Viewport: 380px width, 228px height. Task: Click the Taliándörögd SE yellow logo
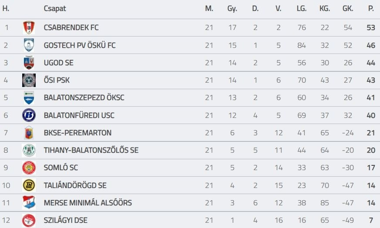tap(29, 185)
